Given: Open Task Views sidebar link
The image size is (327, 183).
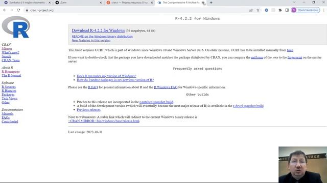Looking at the screenshot, I should (9, 99).
